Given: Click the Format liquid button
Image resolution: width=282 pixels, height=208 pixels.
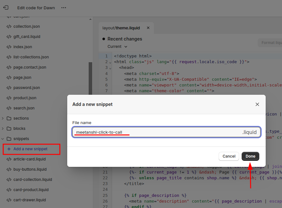Looking at the screenshot, I should coord(270,43).
